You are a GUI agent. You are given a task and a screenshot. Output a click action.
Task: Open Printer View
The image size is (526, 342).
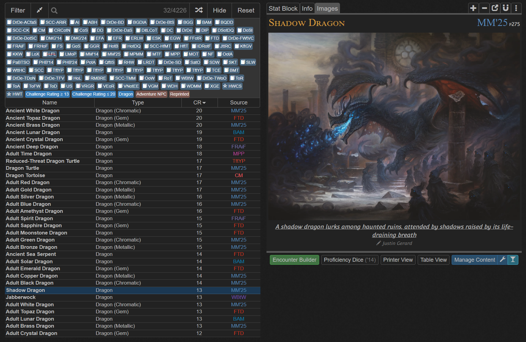tap(398, 260)
